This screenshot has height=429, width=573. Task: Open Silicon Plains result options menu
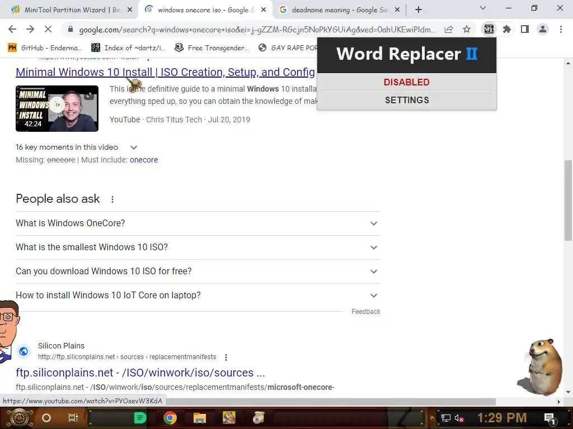(226, 357)
